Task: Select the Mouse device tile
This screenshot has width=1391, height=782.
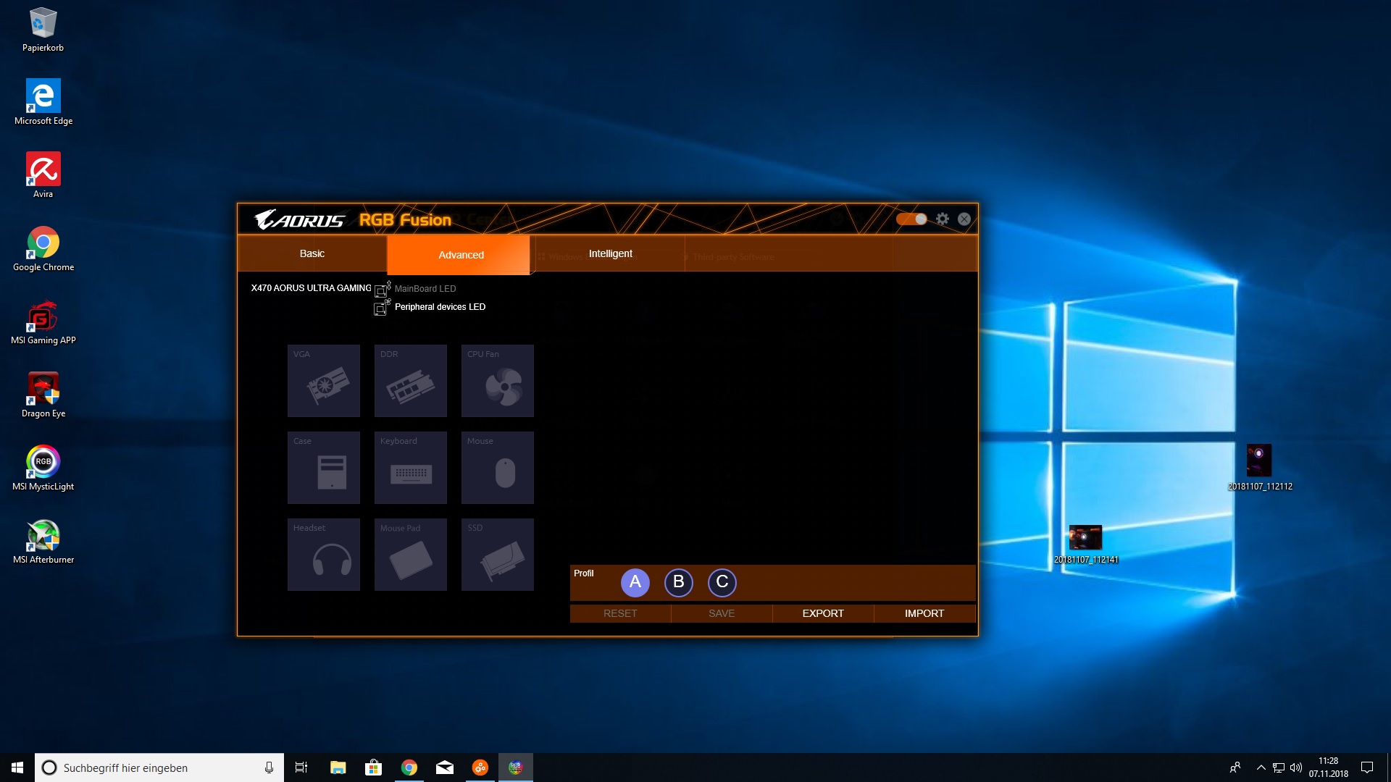Action: pyautogui.click(x=498, y=468)
